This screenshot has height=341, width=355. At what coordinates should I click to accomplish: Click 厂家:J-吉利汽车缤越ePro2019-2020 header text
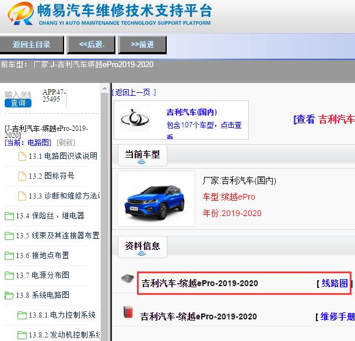tap(93, 65)
